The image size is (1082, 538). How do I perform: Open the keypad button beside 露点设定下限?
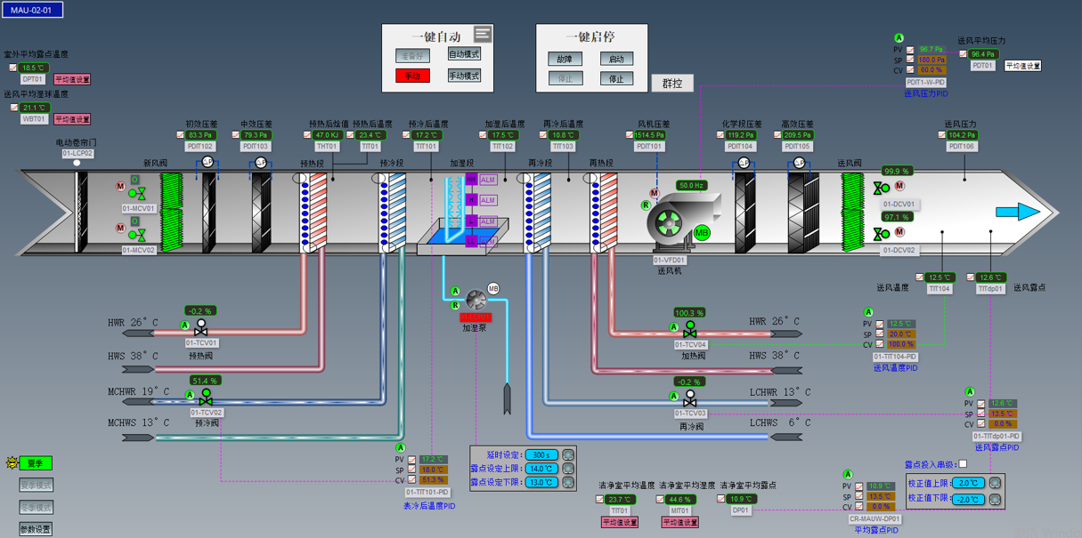pos(567,482)
